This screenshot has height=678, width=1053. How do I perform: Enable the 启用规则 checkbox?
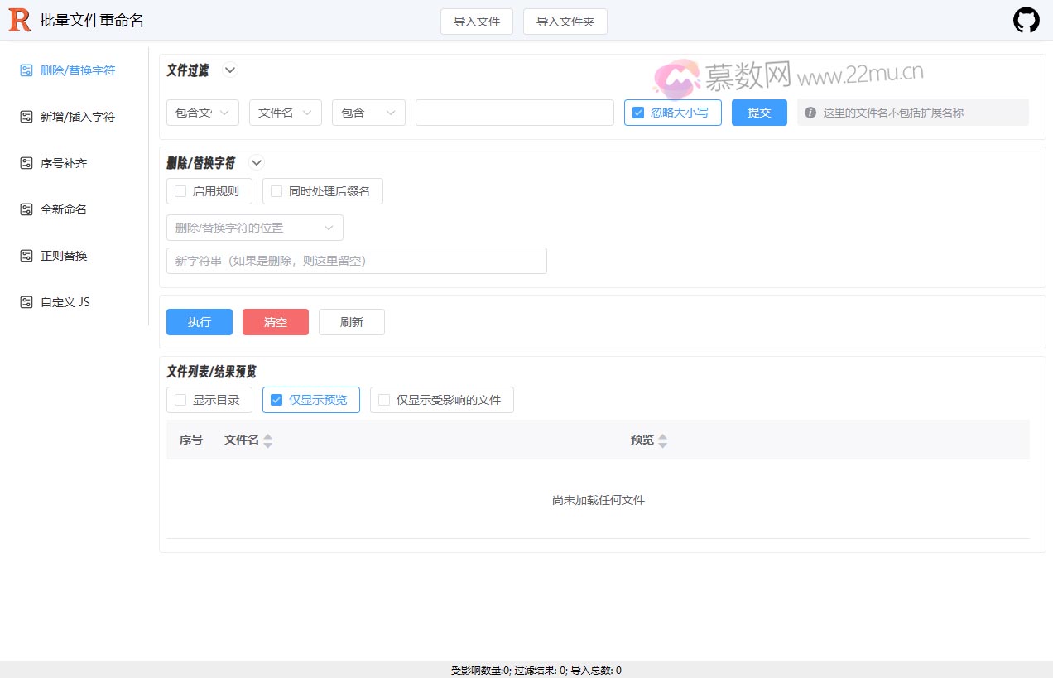pos(180,191)
